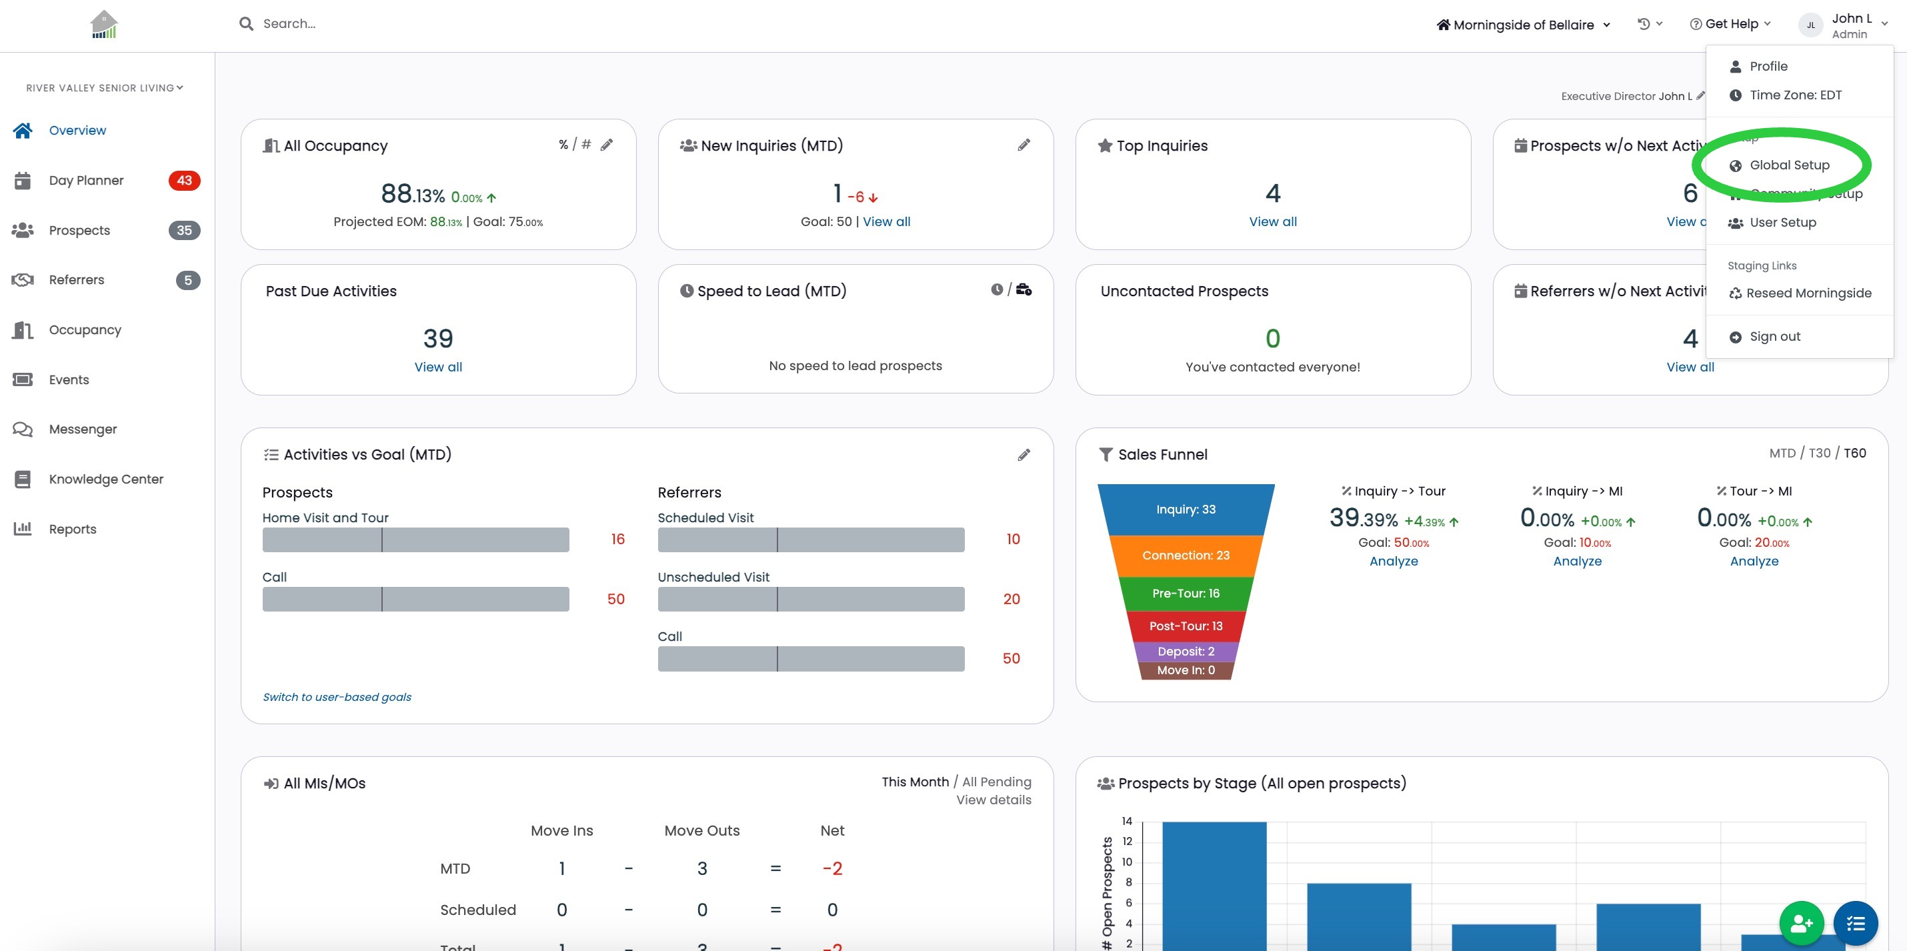1907x951 pixels.
Task: Click the house logo at top left
Action: point(103,25)
